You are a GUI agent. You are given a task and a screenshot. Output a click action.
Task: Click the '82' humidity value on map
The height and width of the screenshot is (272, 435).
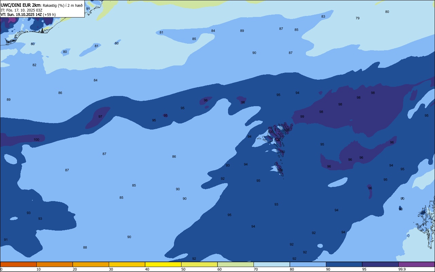coord(34,65)
